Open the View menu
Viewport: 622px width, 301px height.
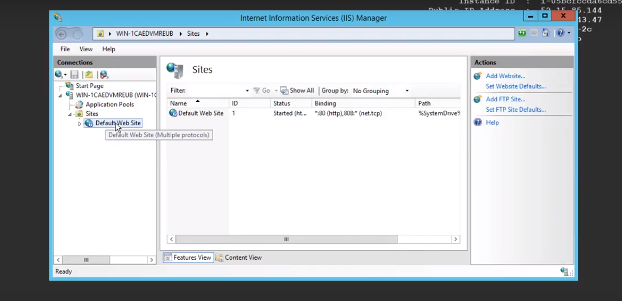click(x=86, y=49)
